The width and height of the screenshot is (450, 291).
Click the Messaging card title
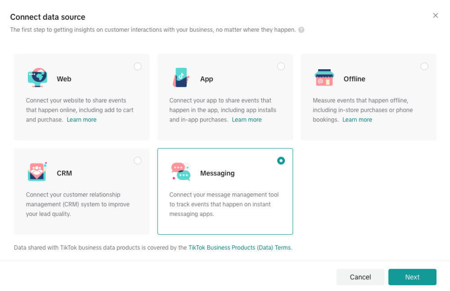click(x=217, y=173)
